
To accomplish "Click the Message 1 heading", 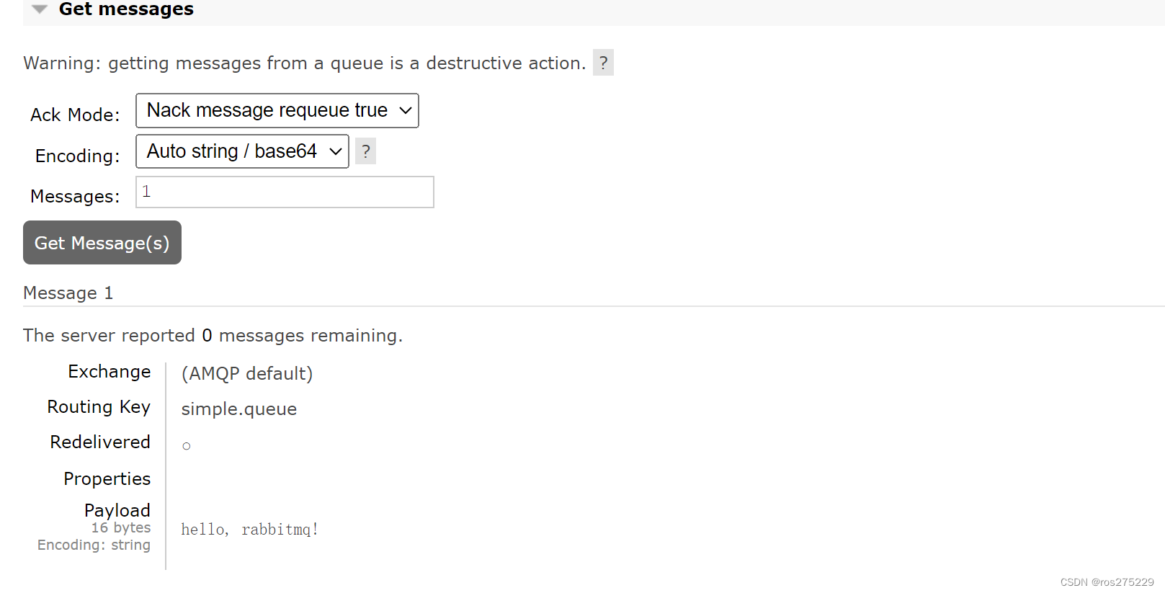I will pyautogui.click(x=68, y=293).
